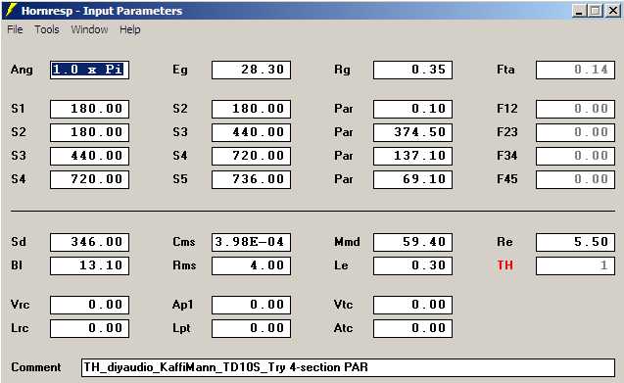Click the F12 field
The image size is (624, 383).
click(x=575, y=109)
